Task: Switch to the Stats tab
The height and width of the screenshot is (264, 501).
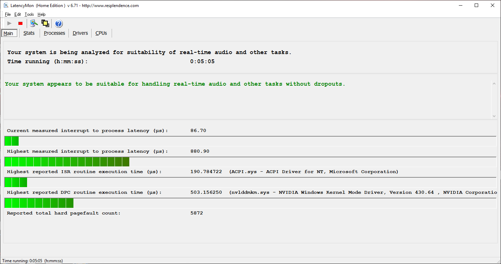Action: click(x=29, y=33)
